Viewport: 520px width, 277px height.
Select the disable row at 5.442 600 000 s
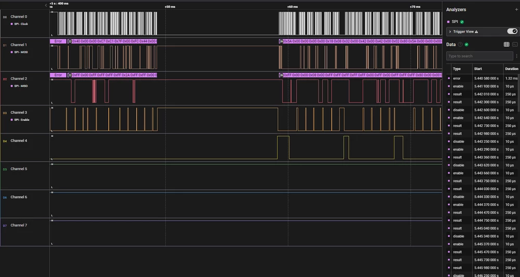(483, 110)
